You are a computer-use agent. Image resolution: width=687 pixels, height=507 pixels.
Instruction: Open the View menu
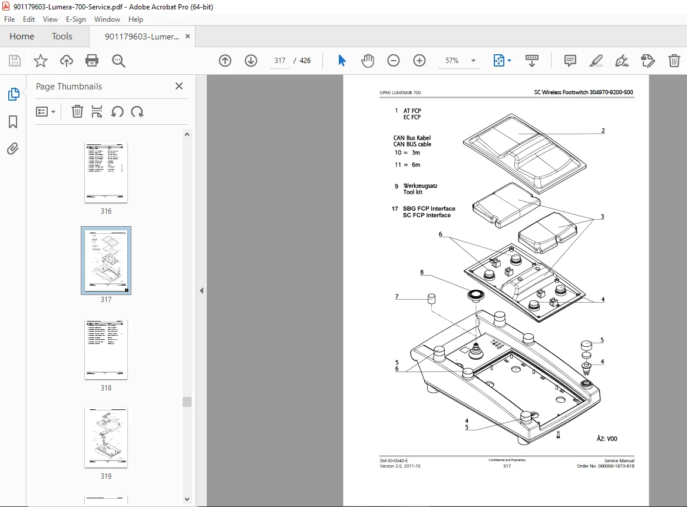pos(51,19)
